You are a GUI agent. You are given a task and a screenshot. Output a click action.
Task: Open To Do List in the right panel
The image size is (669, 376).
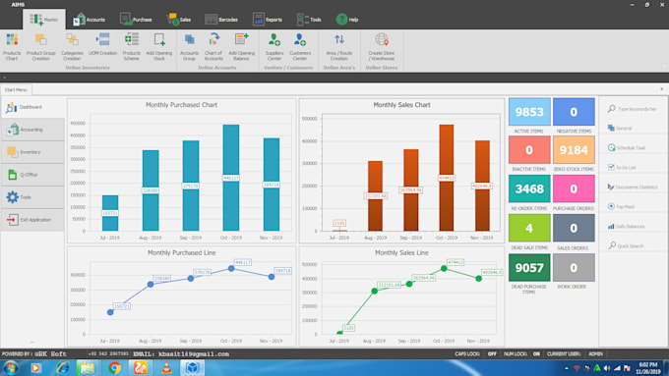pos(622,167)
